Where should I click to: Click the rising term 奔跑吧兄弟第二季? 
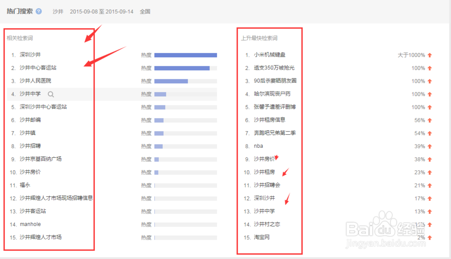(x=275, y=133)
